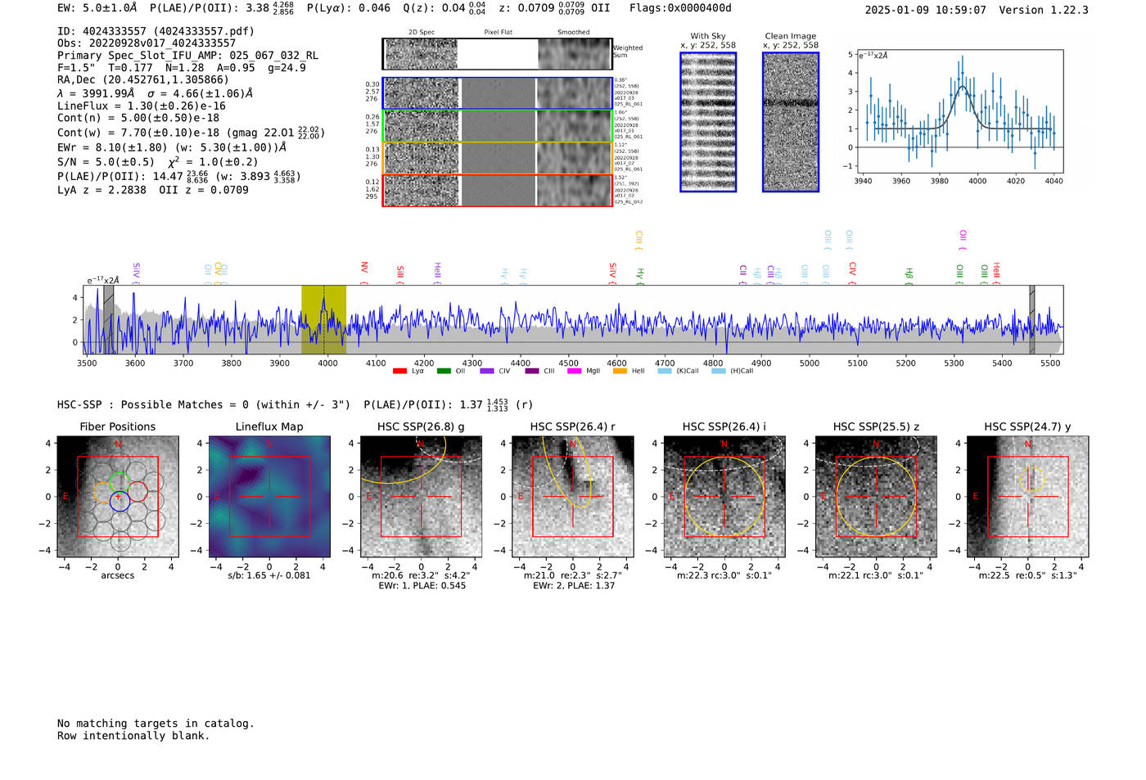Open the Lineflux Map panel
This screenshot has height=780, width=1146.
pyautogui.click(x=269, y=497)
